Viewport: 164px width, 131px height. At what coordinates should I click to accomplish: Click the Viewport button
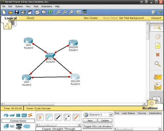pyautogui.click(x=156, y=18)
